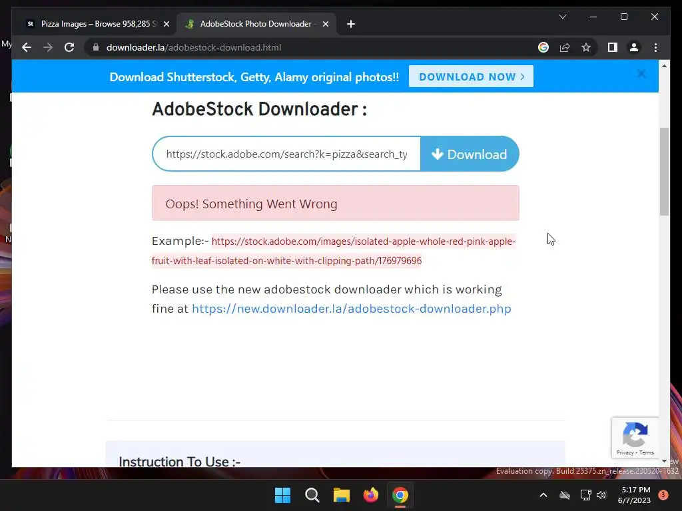
Task: Open the Windows Start menu
Action: 282,495
